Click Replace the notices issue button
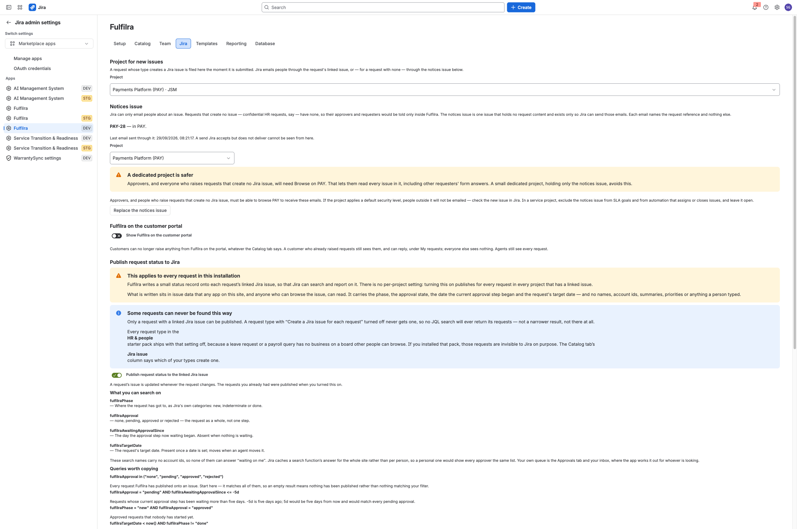This screenshot has height=529, width=797. click(x=140, y=211)
